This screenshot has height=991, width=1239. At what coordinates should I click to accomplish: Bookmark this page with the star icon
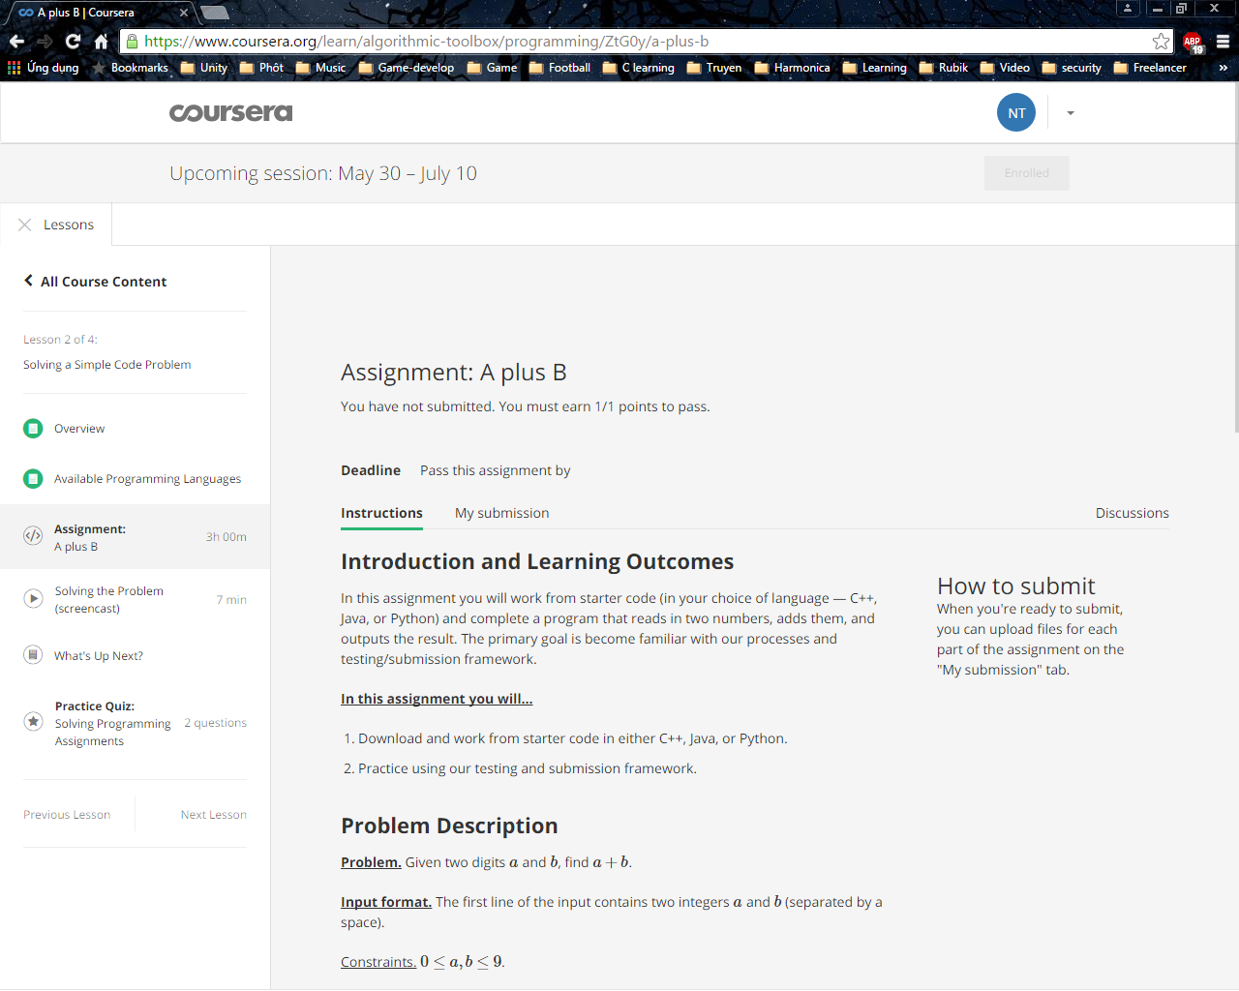[1161, 42]
